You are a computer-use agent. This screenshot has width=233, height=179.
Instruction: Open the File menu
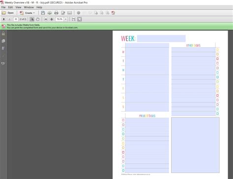click(3, 7)
